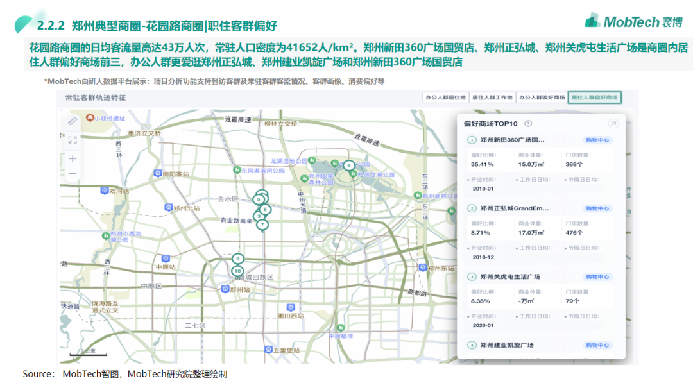Zoom out the map with minus button
This screenshot has width=693, height=390.
click(73, 173)
